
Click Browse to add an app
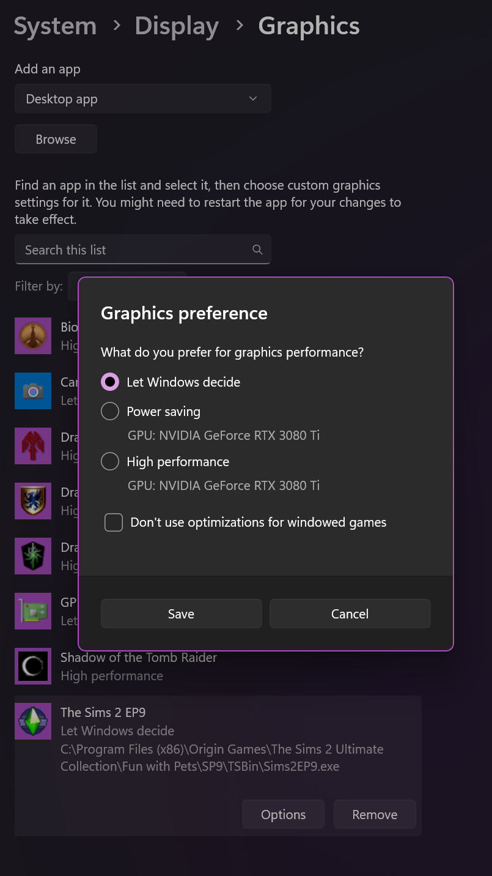pyautogui.click(x=56, y=139)
